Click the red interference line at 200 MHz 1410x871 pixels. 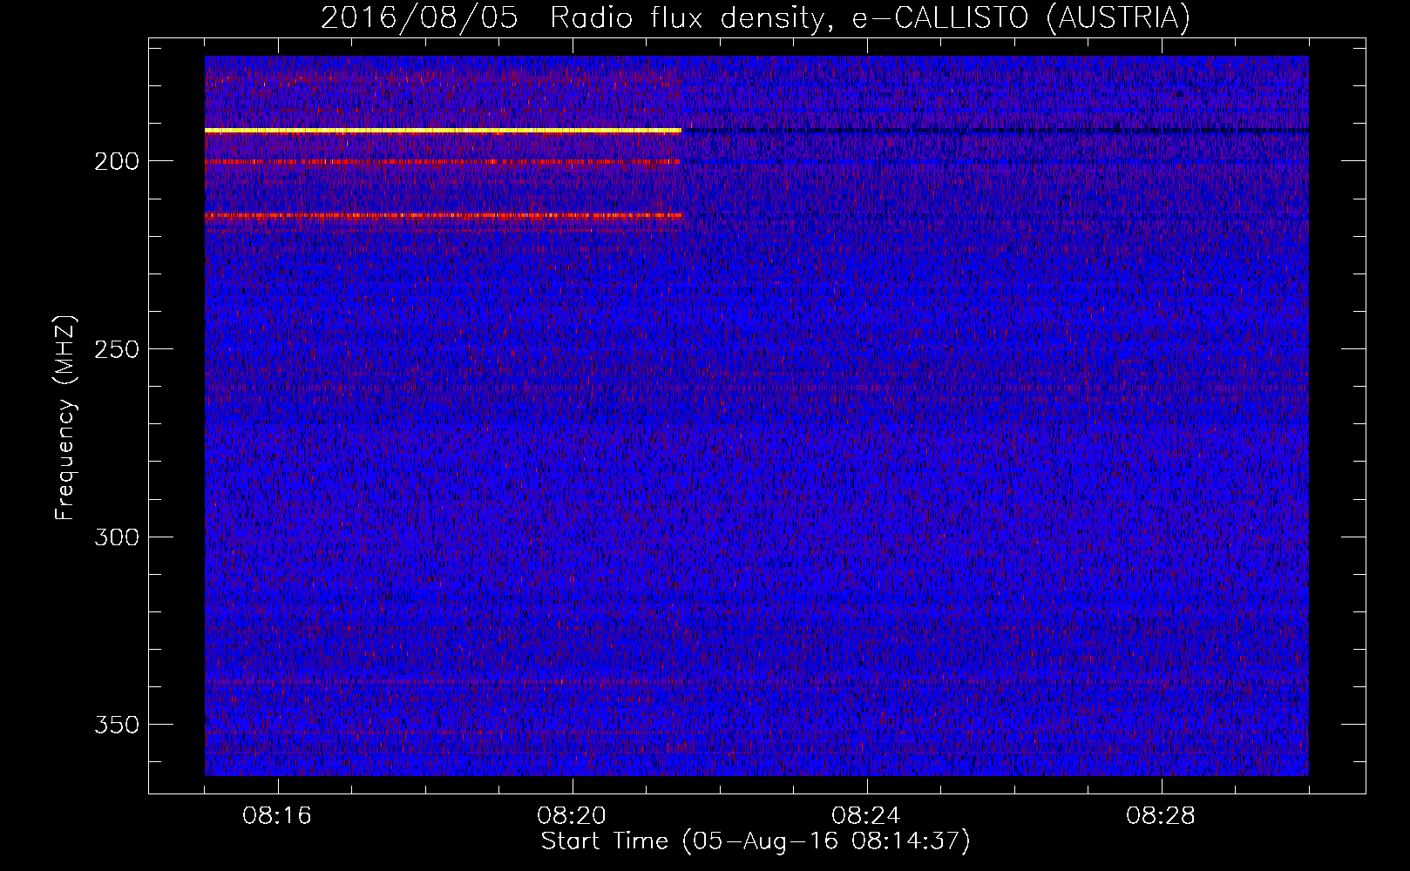pos(443,161)
